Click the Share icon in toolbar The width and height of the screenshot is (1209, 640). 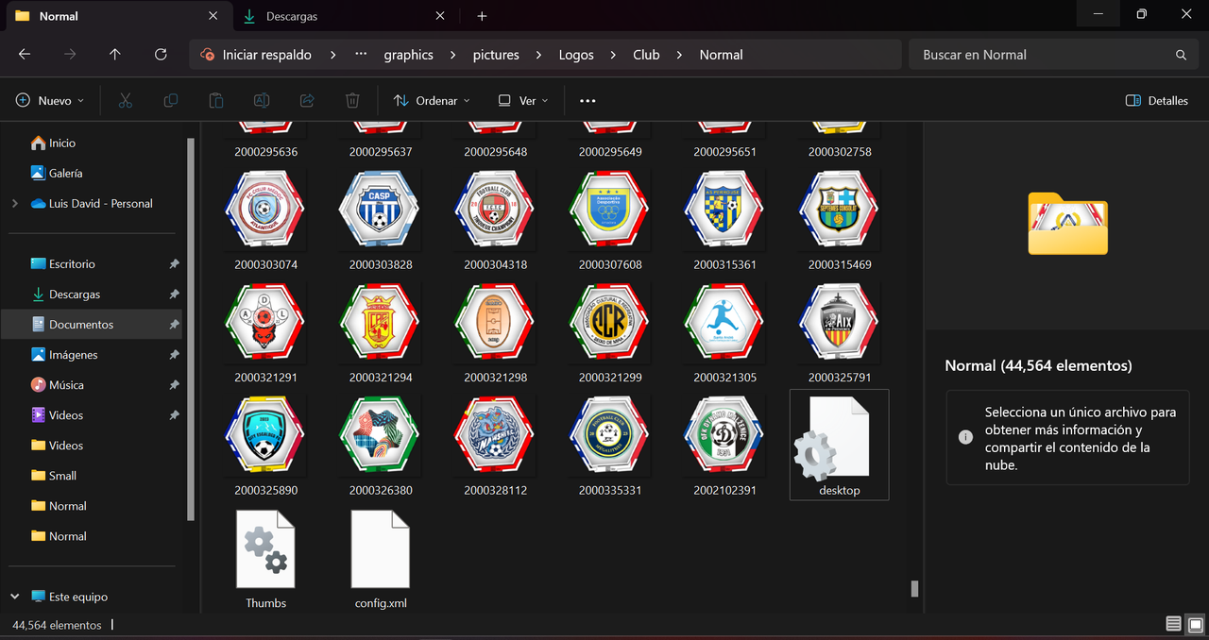307,100
